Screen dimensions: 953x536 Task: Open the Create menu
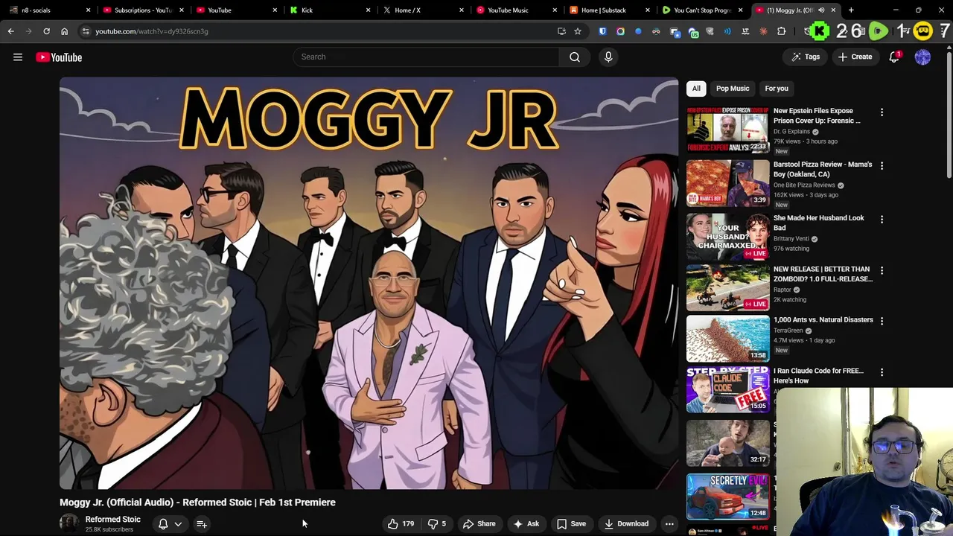click(x=855, y=57)
